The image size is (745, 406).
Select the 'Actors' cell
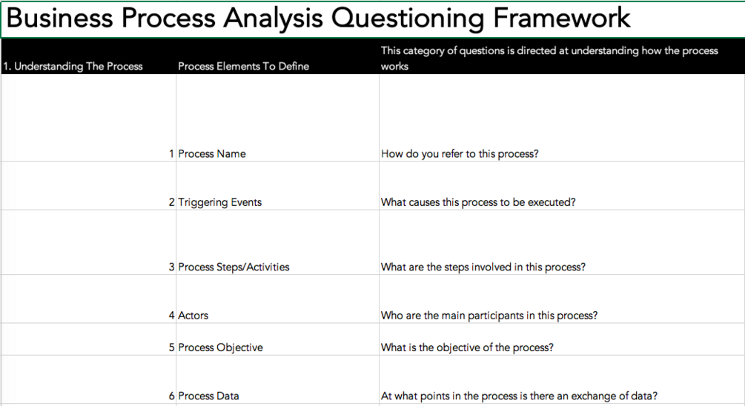tap(193, 315)
